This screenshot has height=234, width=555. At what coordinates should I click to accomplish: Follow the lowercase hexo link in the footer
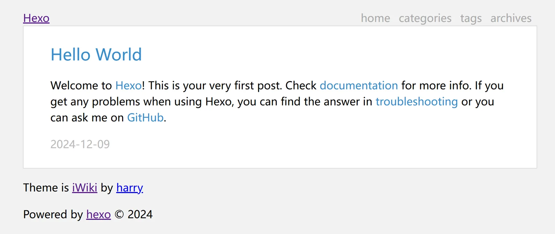(x=99, y=215)
